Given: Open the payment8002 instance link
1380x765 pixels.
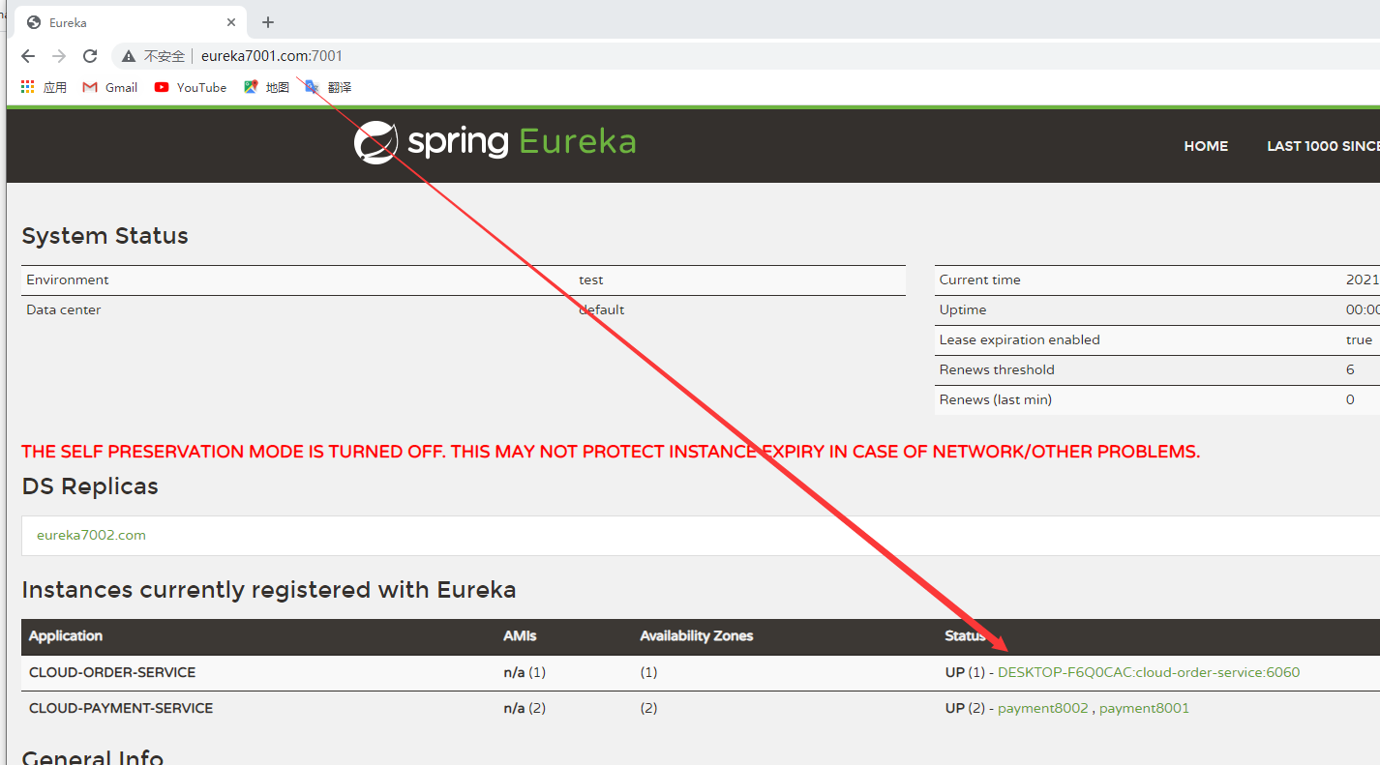Looking at the screenshot, I should 1042,708.
